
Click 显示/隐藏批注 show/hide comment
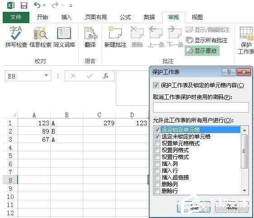(208, 30)
